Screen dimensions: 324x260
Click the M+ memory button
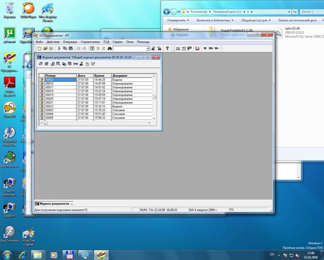click(x=211, y=49)
